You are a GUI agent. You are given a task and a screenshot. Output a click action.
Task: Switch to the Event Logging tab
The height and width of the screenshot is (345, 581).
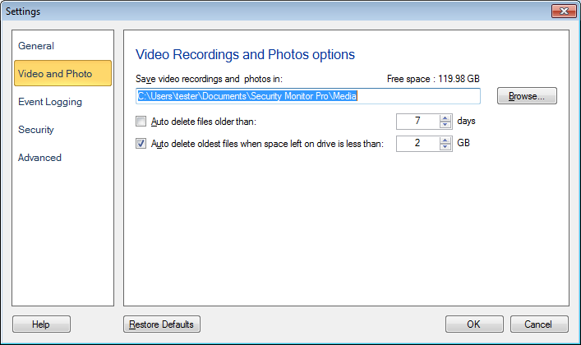point(50,102)
